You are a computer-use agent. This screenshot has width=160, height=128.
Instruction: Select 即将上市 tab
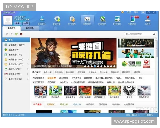[64, 105]
